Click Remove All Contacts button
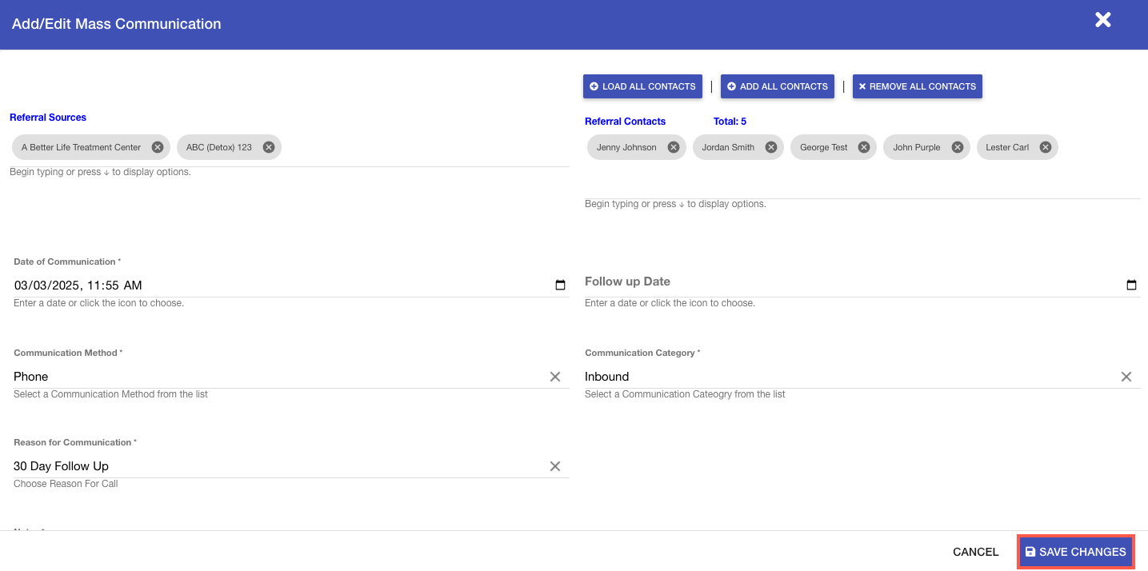1148x571 pixels. point(917,86)
